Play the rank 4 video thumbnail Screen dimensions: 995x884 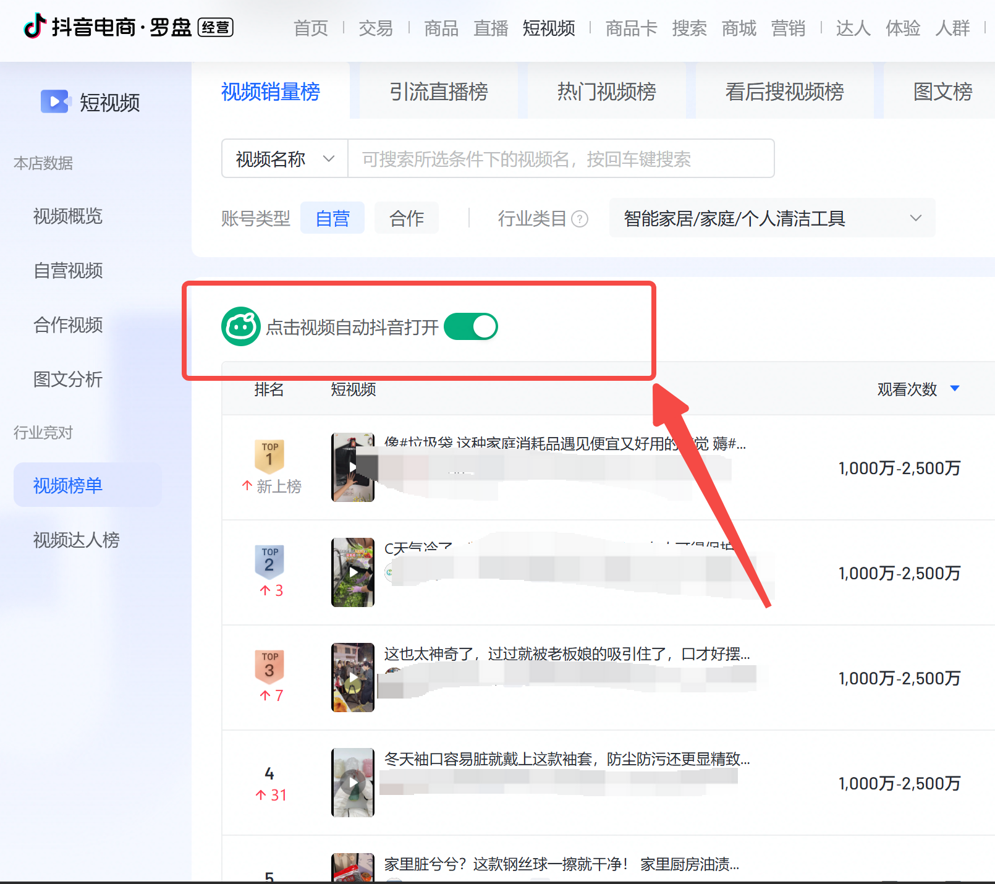click(x=353, y=783)
